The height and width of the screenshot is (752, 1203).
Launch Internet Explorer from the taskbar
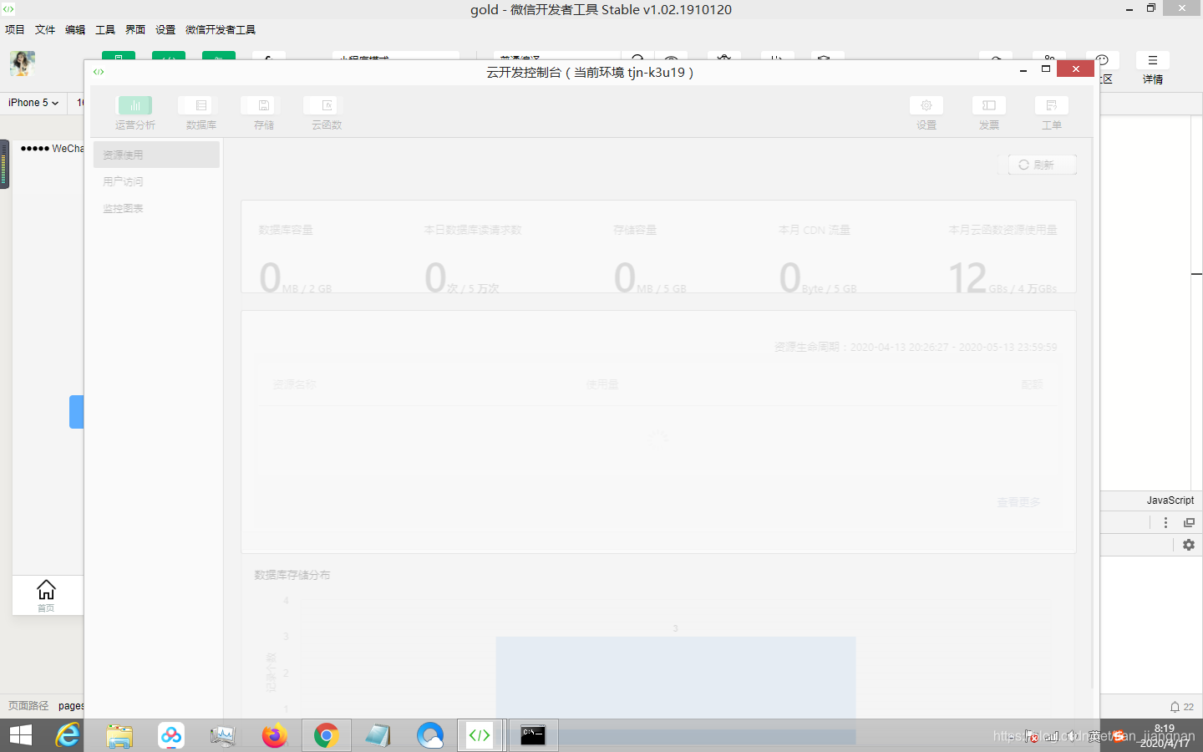68,735
